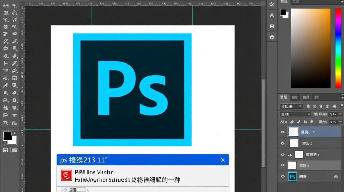Click the swap colors icon beside toolbar swatches
This screenshot has width=344, height=192.
(14, 133)
